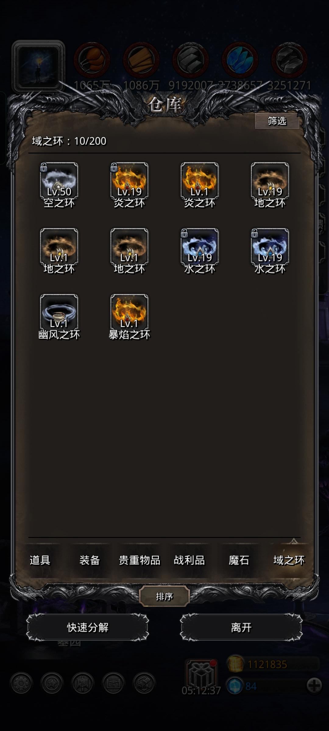Switch to the 贵重物品 tab
This screenshot has width=329, height=731.
coord(140,560)
